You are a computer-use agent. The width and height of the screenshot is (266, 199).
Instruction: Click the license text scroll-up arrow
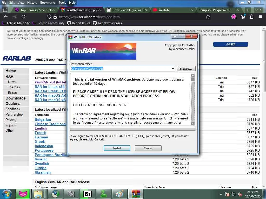[193, 75]
